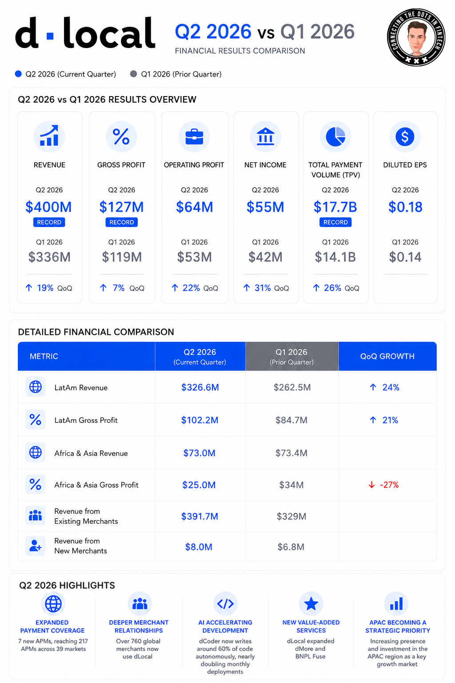Click the $391.7M existing merchants cell

point(200,516)
